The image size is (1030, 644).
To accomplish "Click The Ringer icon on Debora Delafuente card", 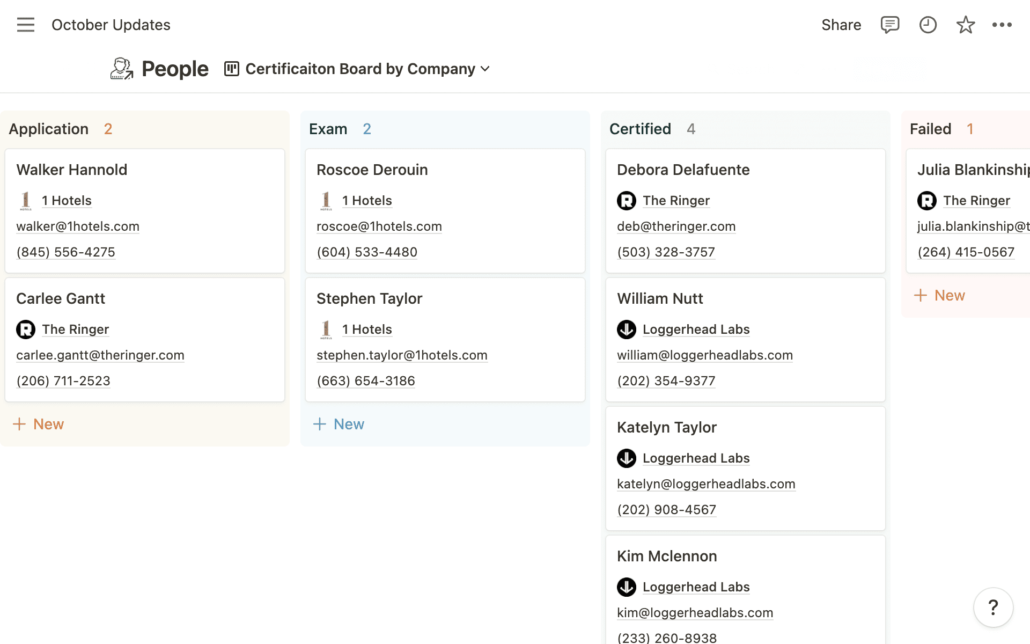I will 627,200.
